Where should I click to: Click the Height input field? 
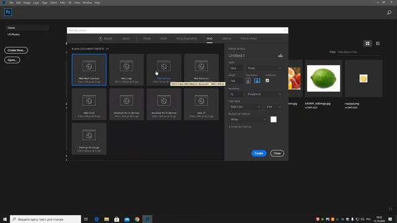236,81
